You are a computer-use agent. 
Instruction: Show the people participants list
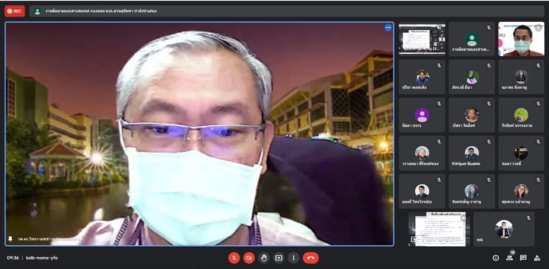point(510,258)
